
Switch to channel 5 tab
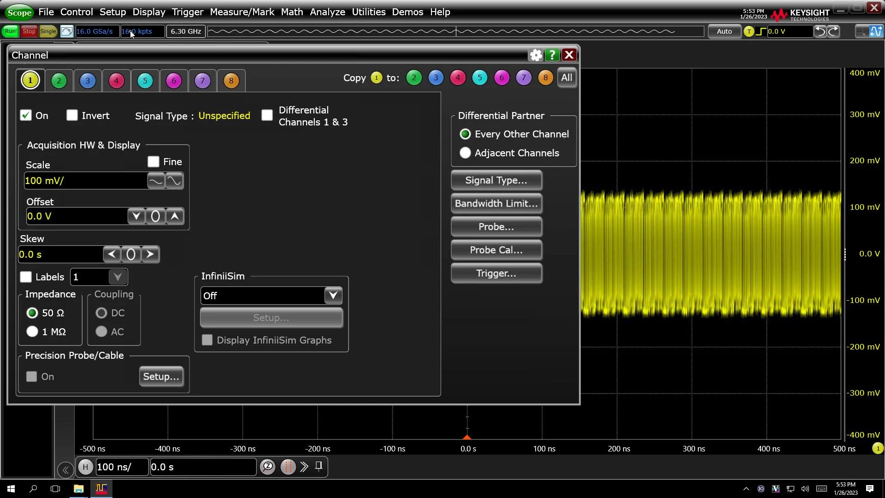pos(145,81)
